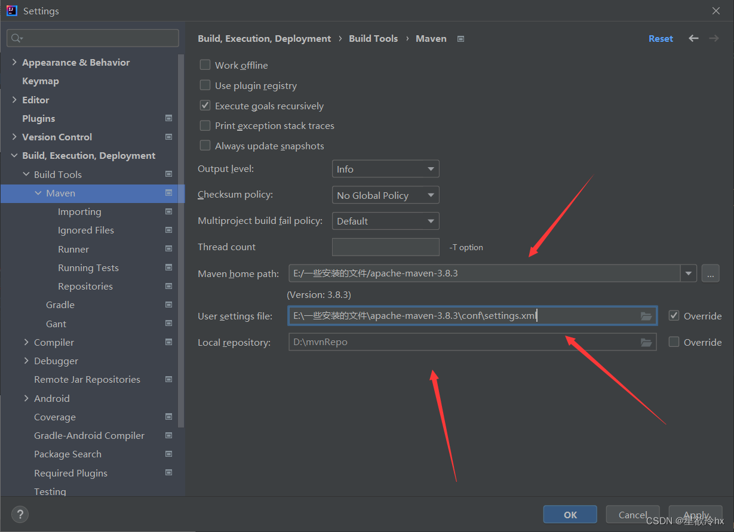Open Multiproject build fail policy dropdown
734x532 pixels.
[385, 221]
